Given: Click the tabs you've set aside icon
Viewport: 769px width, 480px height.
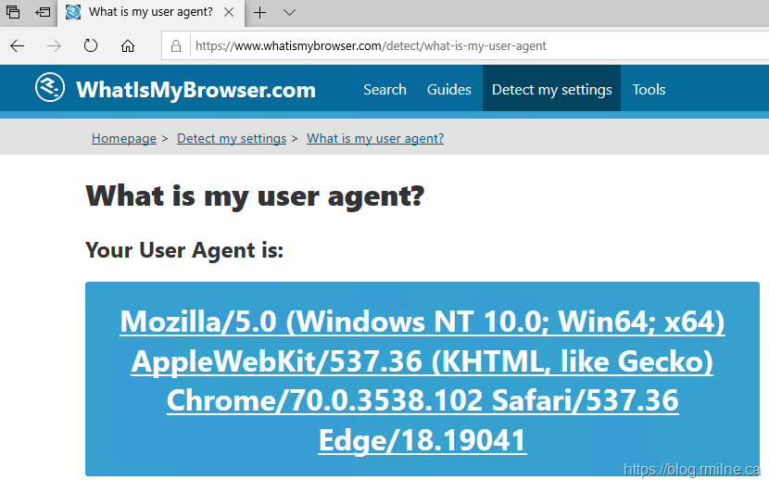Looking at the screenshot, I should (x=14, y=13).
